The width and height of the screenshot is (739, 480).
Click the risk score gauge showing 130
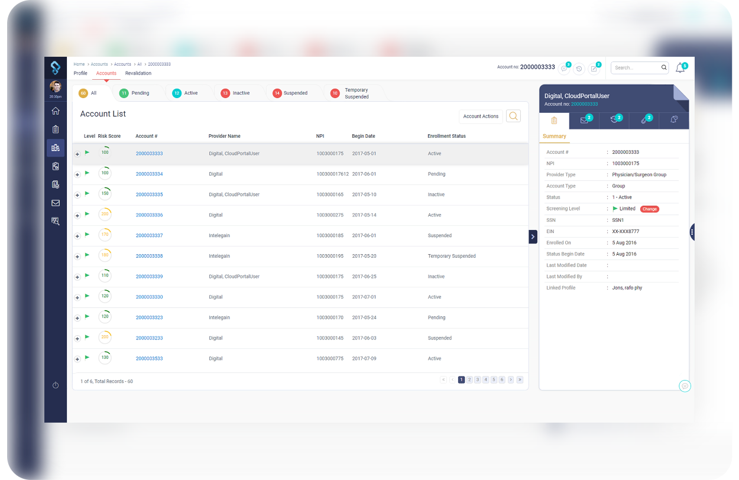[105, 358]
